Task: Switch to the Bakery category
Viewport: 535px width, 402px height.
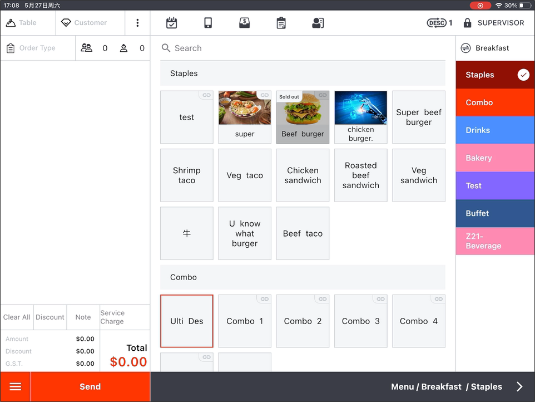Action: click(x=494, y=158)
